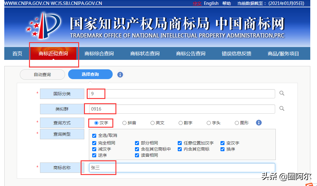Uncheck the 读音相同 checkbox
This screenshot has height=186, width=317.
click(137, 155)
